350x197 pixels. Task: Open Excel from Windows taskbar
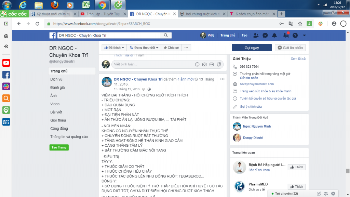[86, 5]
